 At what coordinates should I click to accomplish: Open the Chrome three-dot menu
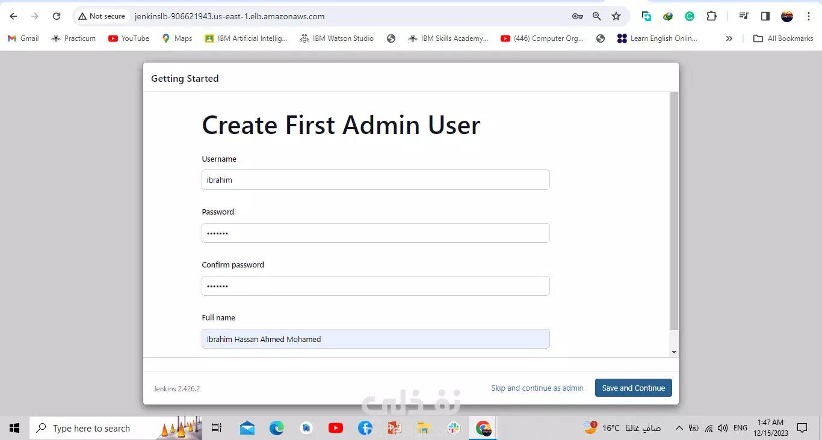[x=809, y=16]
